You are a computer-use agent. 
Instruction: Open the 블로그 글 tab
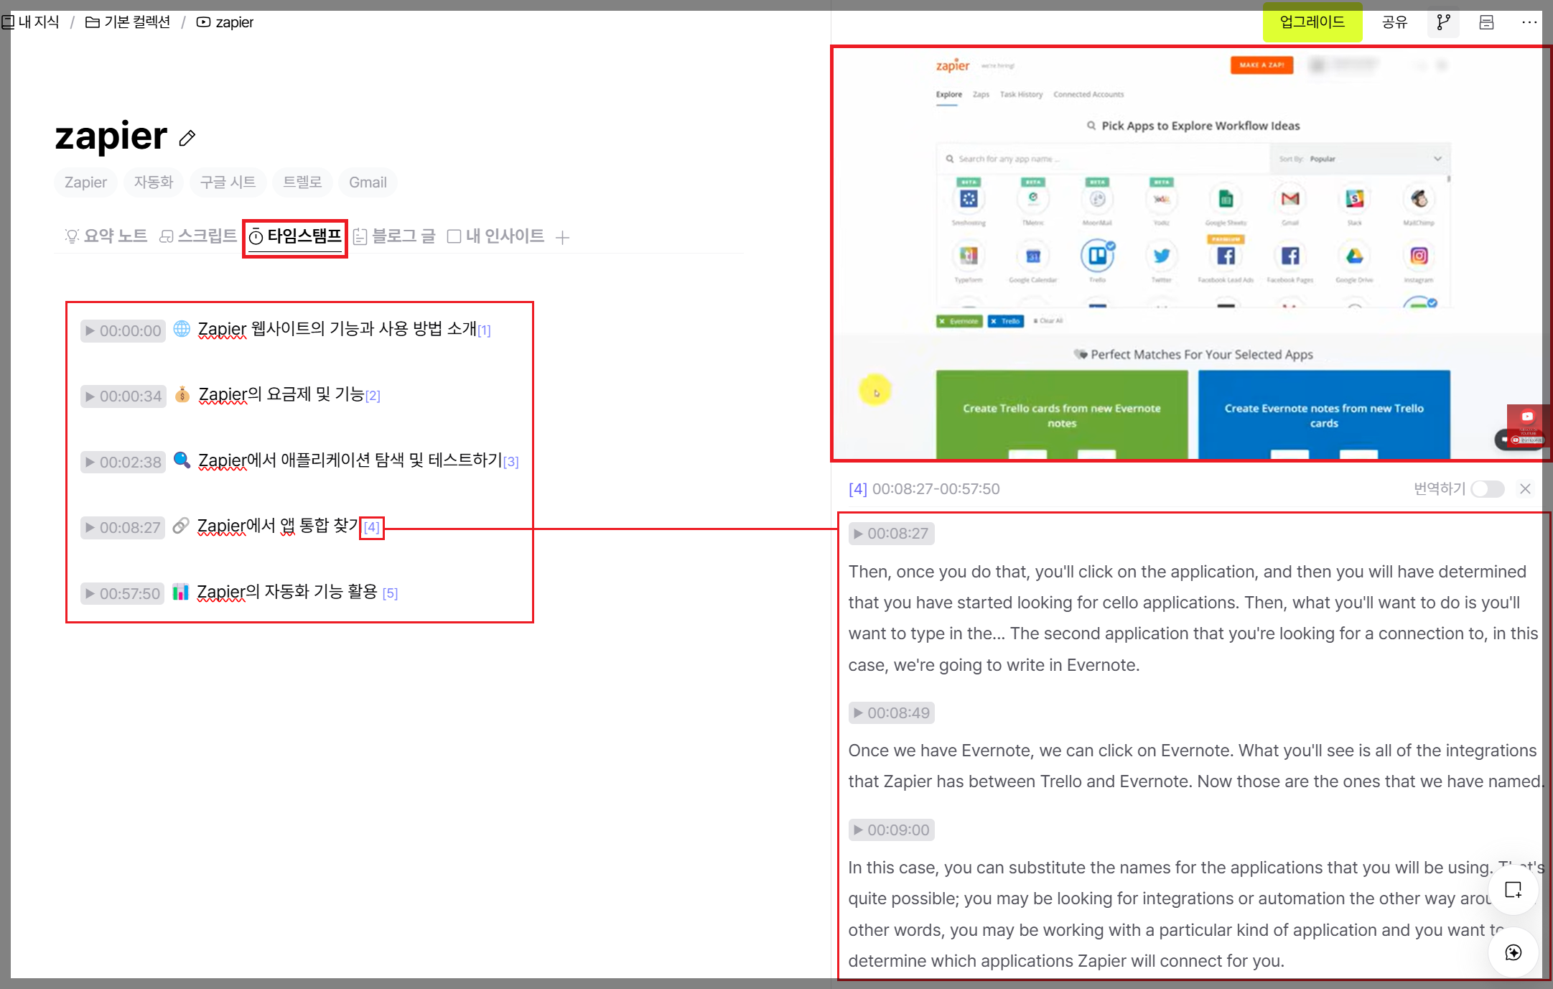[395, 236]
